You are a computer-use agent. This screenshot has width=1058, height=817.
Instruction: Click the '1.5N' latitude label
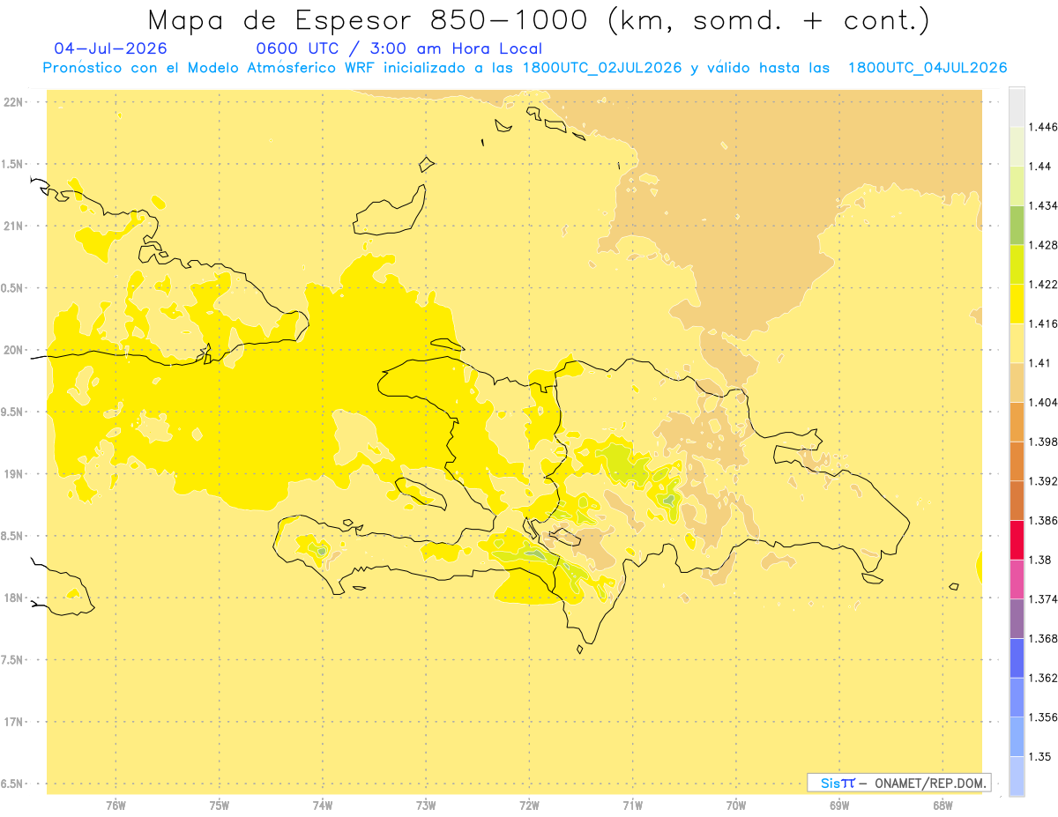(x=12, y=164)
